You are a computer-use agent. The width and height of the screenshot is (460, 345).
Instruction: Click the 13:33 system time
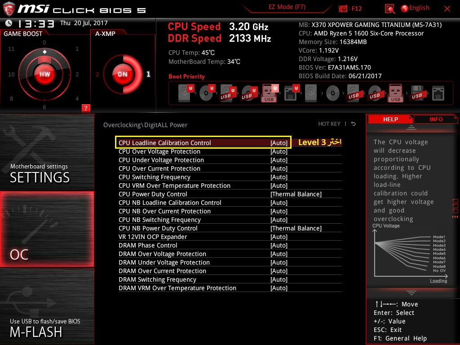(36, 23)
